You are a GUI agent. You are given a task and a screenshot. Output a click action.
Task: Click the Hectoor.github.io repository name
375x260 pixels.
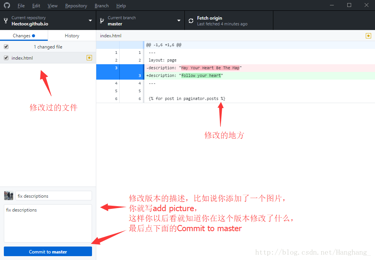click(30, 24)
